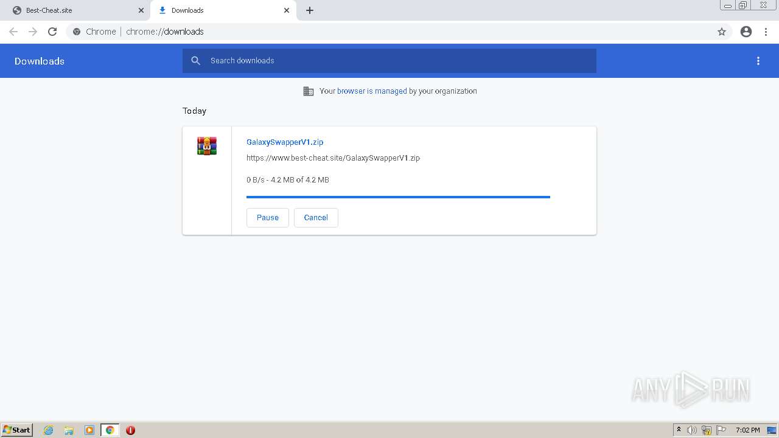The width and height of the screenshot is (779, 438).
Task: Reload the downloads page
Action: 52,32
